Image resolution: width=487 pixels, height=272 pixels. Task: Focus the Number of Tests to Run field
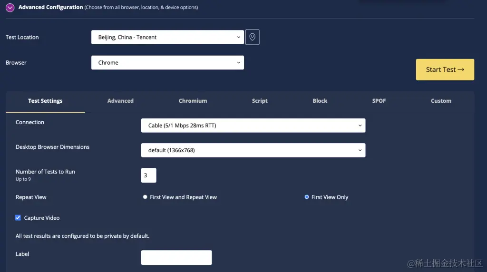pos(149,175)
